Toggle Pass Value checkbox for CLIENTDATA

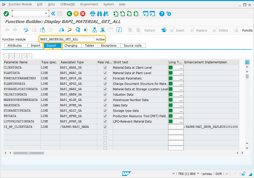pos(105,68)
